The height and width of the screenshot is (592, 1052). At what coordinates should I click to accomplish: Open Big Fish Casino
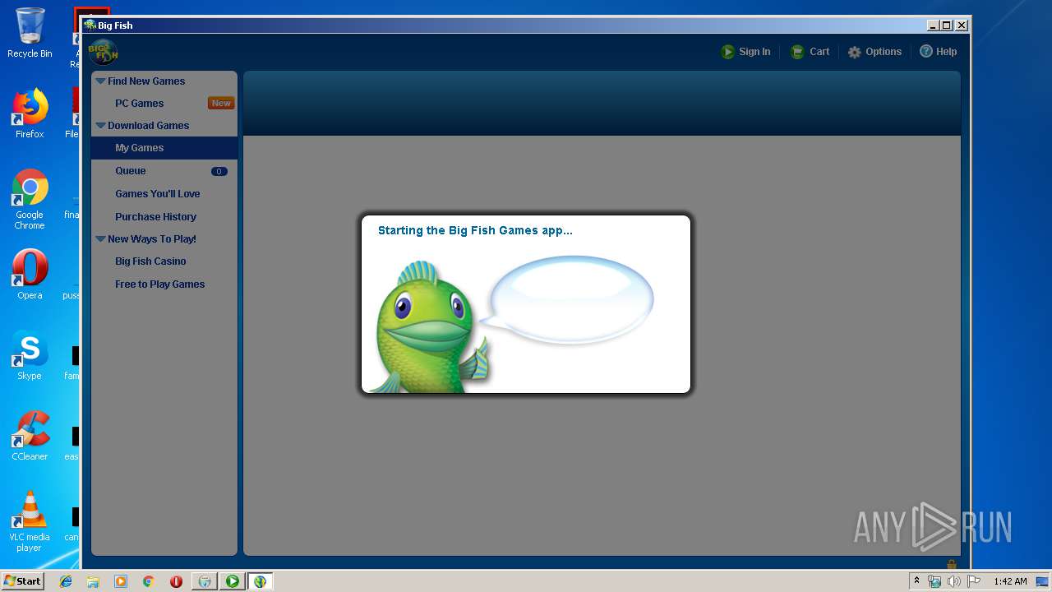pyautogui.click(x=150, y=261)
